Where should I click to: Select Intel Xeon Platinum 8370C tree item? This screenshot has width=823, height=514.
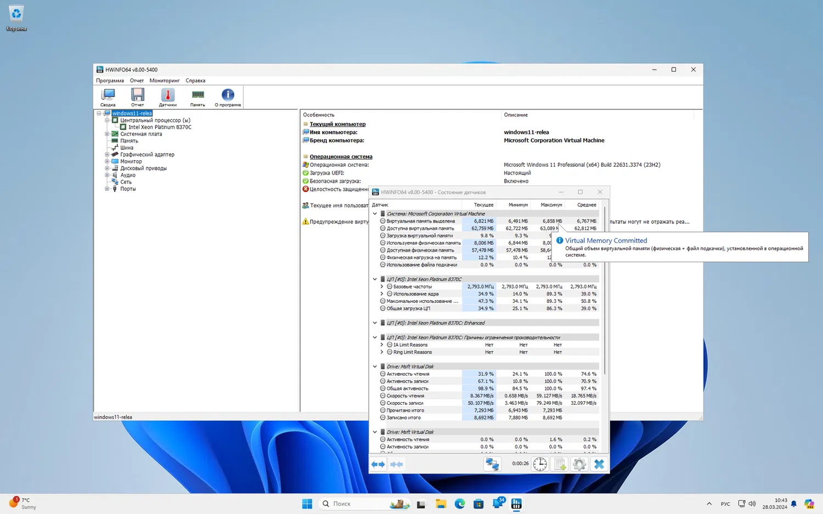point(160,127)
